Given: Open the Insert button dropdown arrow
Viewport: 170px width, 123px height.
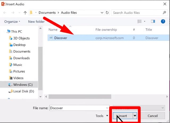Looking at the screenshot, I should (135, 116).
